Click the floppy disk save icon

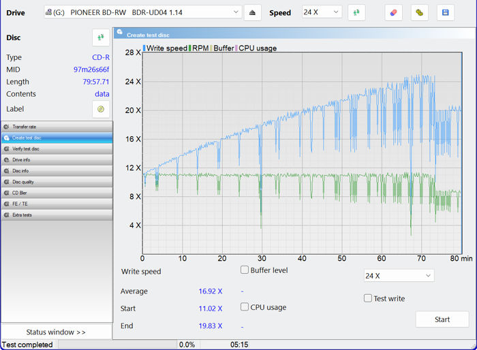point(446,12)
